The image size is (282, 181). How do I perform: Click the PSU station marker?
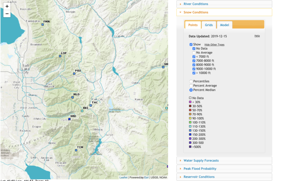click(x=74, y=74)
